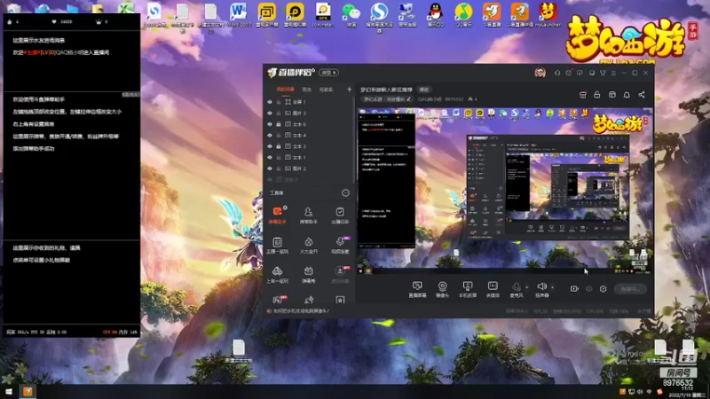The width and height of the screenshot is (710, 399).
Task: Open the phone-as-camera help link
Action: [301, 311]
